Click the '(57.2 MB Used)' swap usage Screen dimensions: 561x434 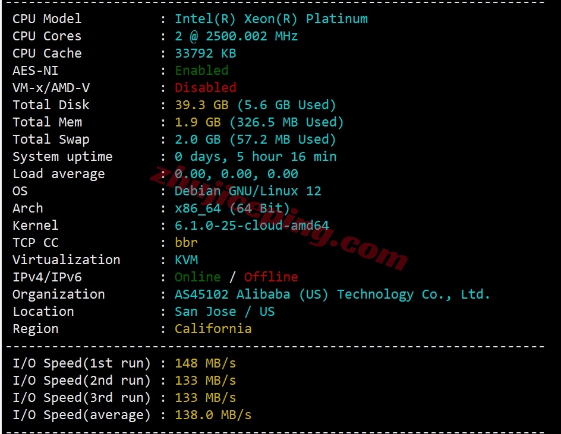[x=283, y=139]
